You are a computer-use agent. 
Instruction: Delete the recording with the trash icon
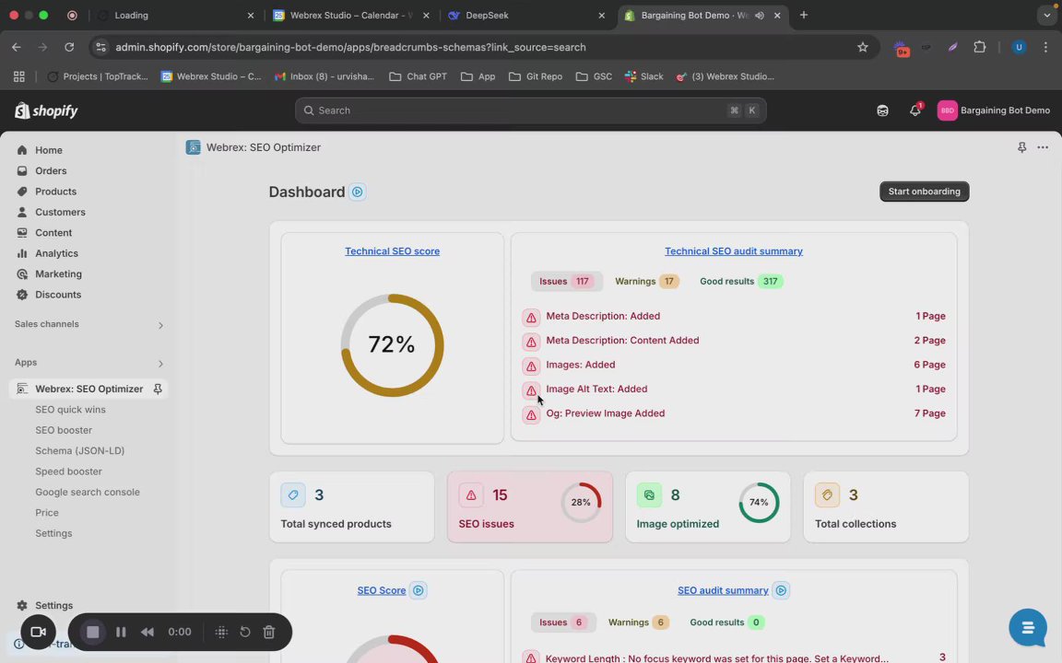[x=269, y=632]
